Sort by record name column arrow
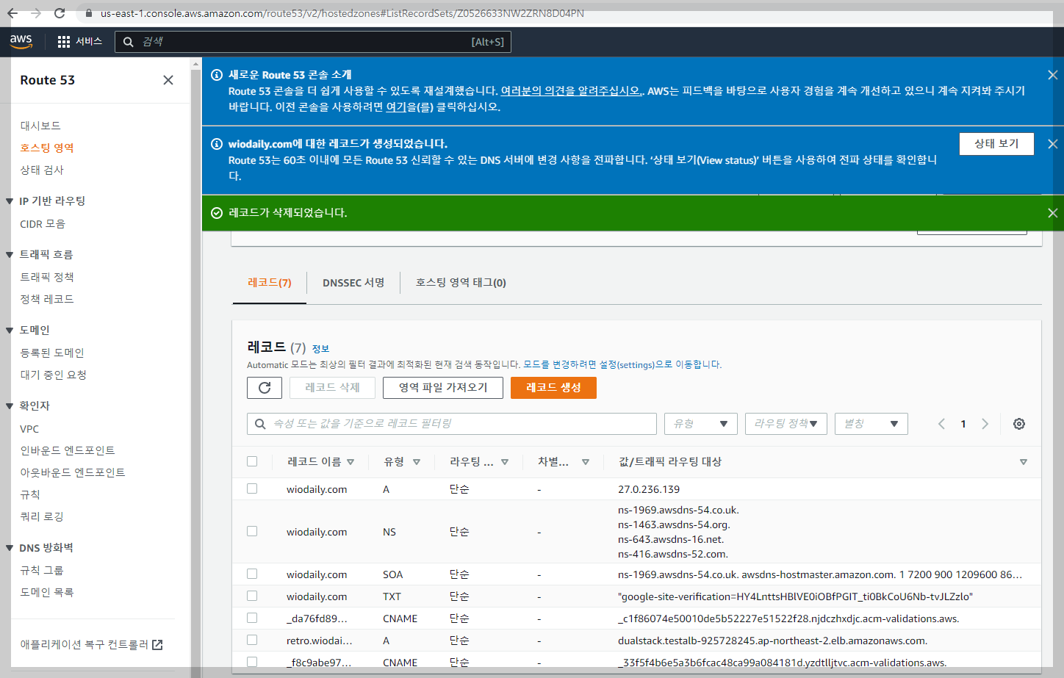The width and height of the screenshot is (1064, 678). point(351,462)
